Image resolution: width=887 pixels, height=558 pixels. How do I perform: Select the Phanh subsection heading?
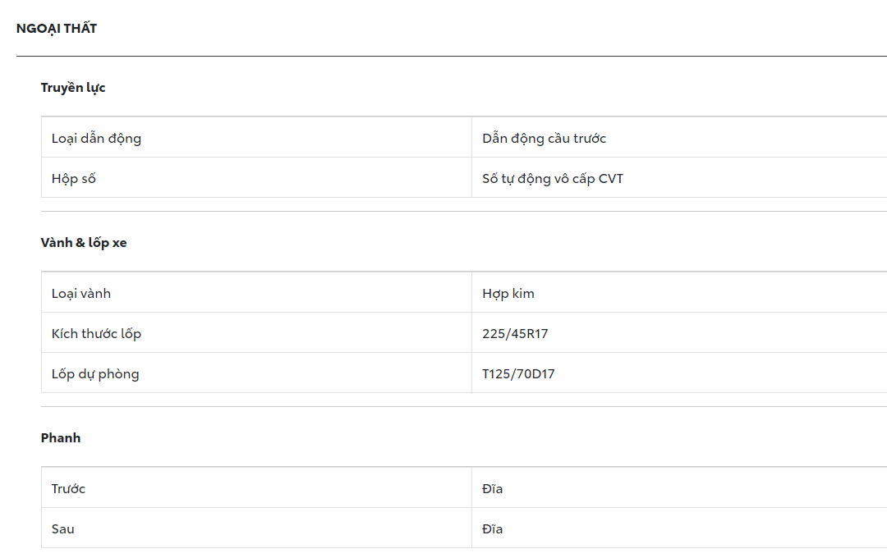tap(61, 438)
